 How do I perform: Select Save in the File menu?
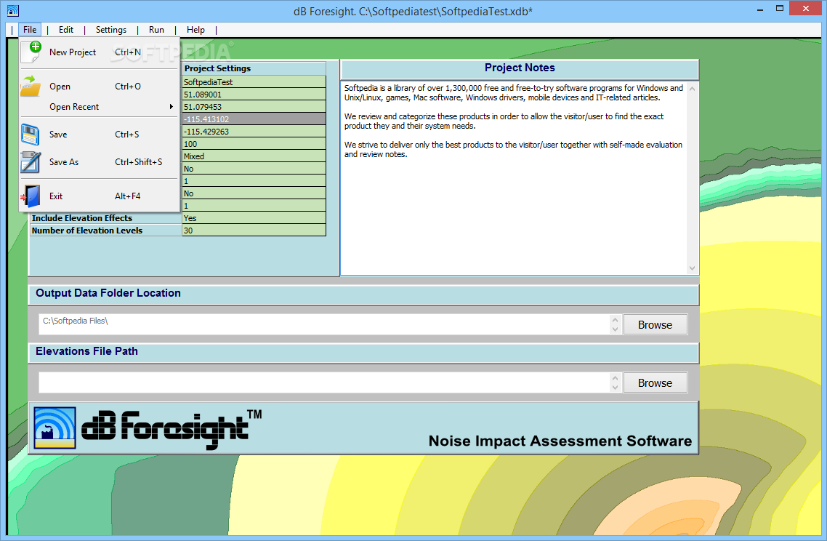(99, 135)
